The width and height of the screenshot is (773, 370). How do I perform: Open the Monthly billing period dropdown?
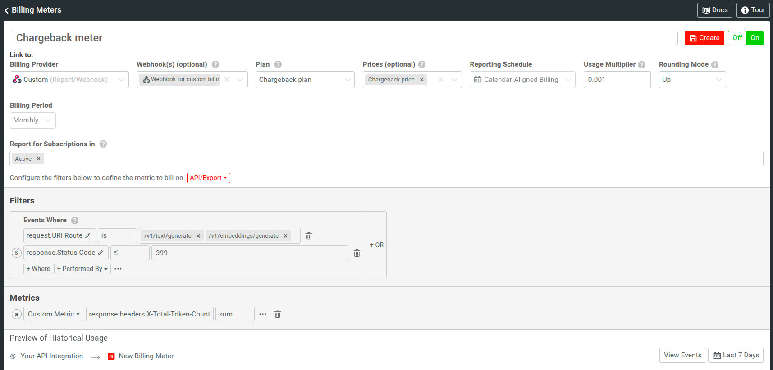[33, 120]
